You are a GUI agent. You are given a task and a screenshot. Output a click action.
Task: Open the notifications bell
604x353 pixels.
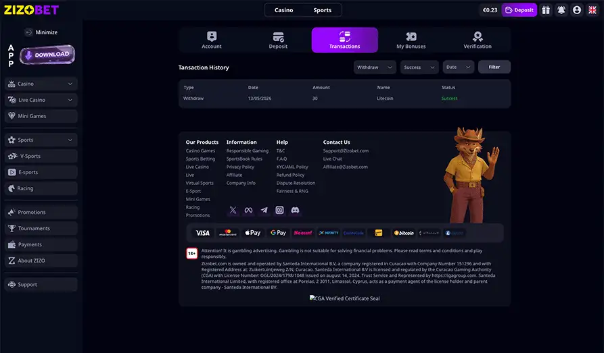click(x=561, y=10)
